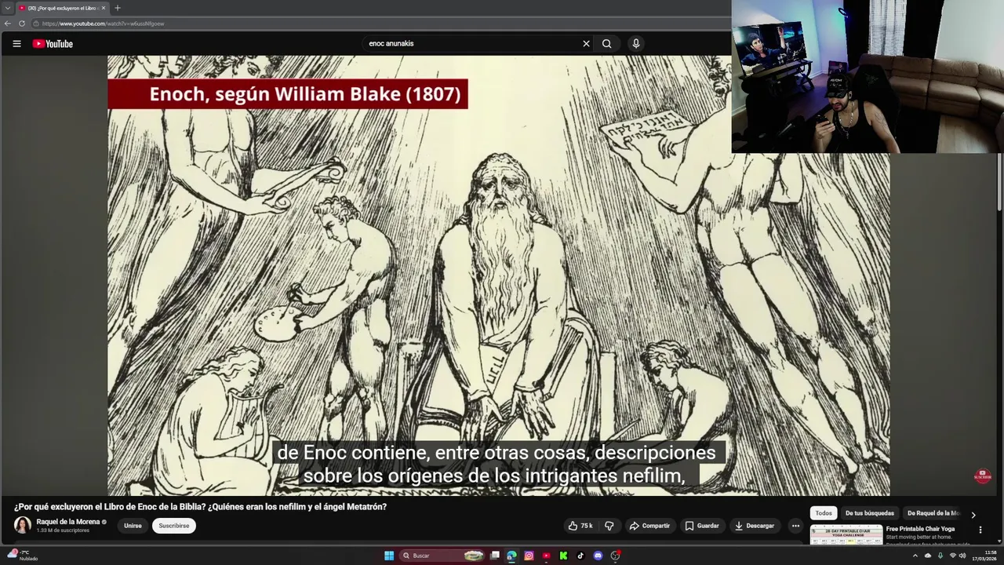Download the video with Descargar
Screen dimensions: 1004x565
click(x=755, y=526)
